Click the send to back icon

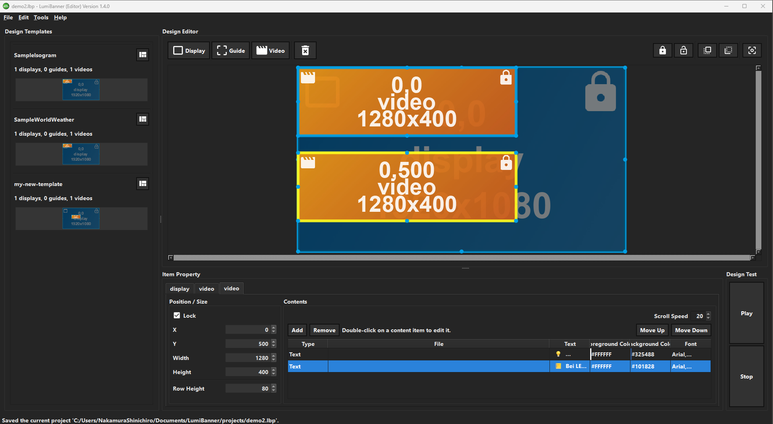click(x=728, y=51)
